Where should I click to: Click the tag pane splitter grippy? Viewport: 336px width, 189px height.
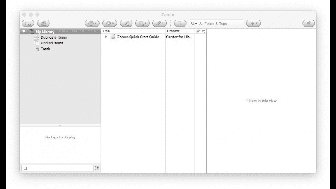coord(60,125)
